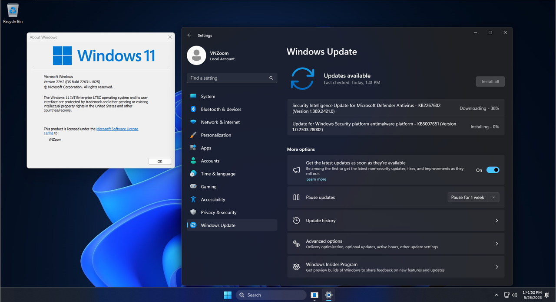Viewport: 556px width, 302px height.
Task: Open the Start menu from taskbar
Action: pos(228,295)
